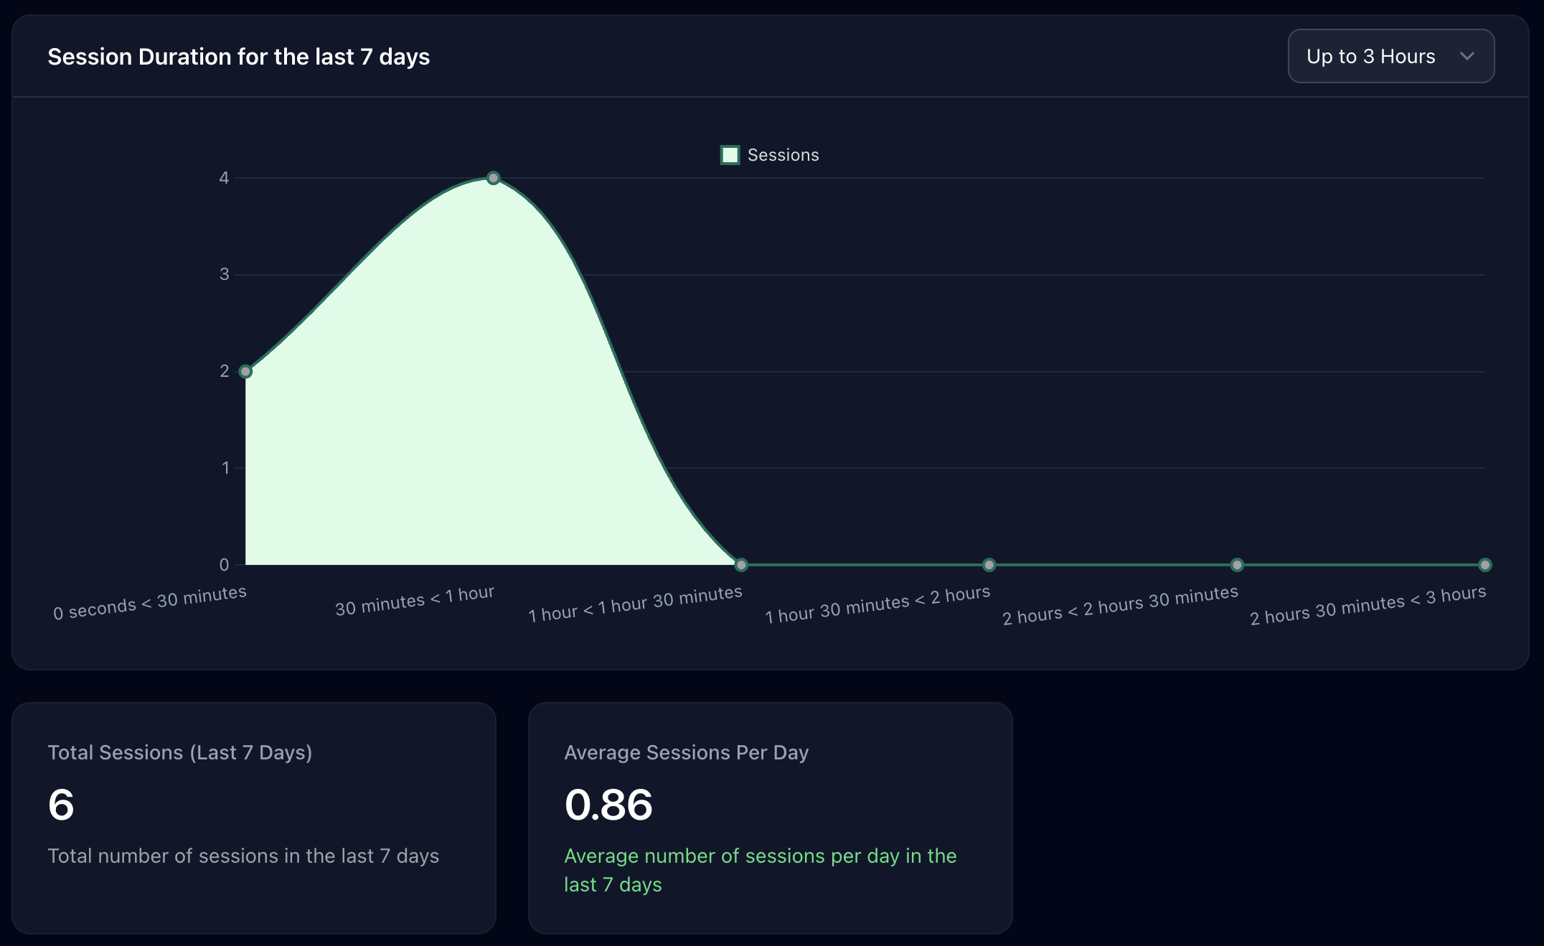The width and height of the screenshot is (1544, 946).
Task: Click the Sessions legend color box
Action: point(730,155)
